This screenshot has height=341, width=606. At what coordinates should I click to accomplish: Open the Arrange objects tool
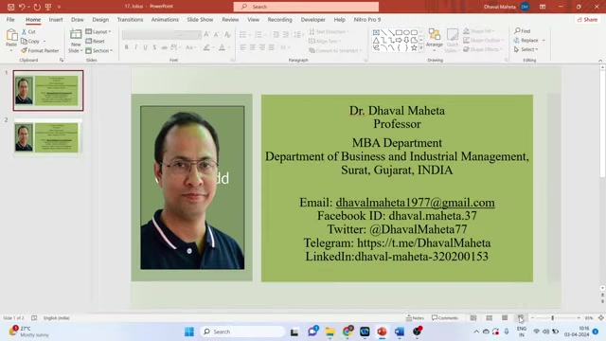point(434,40)
